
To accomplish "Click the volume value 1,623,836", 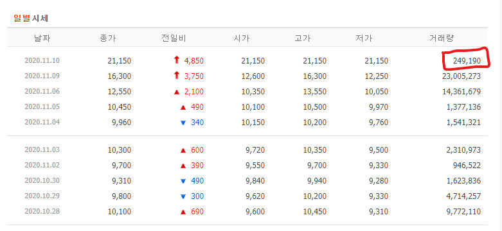I will [x=463, y=180].
